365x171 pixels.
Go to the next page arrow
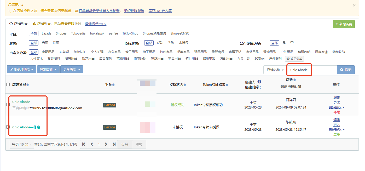point(106,144)
